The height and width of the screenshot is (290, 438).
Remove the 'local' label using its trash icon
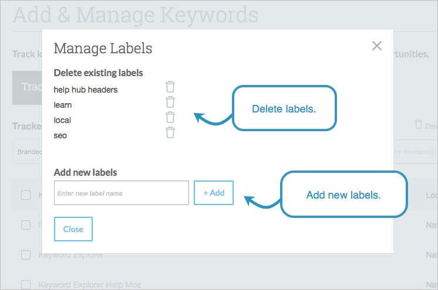[170, 117]
